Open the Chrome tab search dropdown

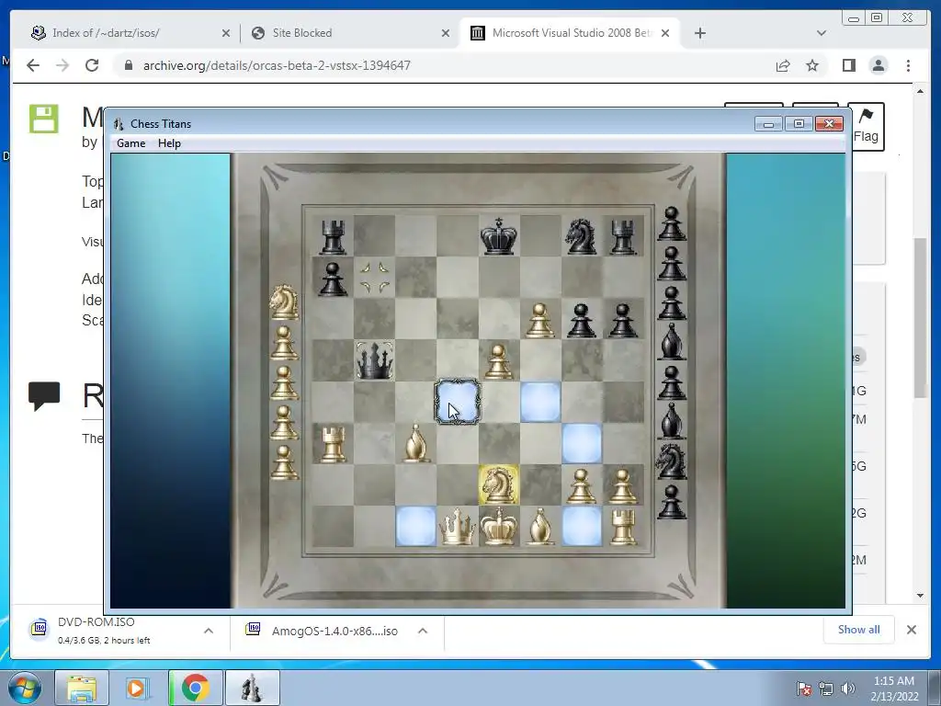pos(821,33)
